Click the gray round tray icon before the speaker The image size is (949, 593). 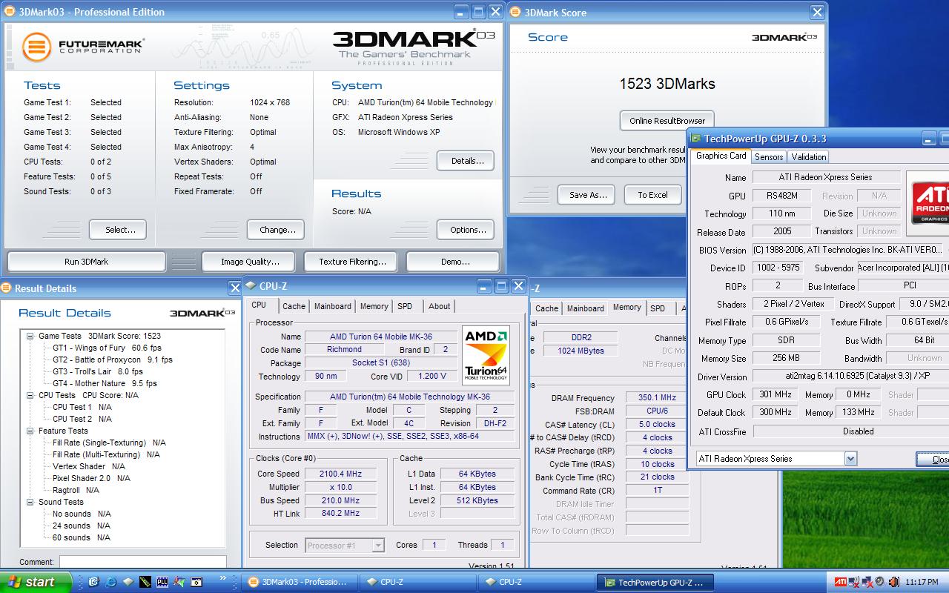879,581
